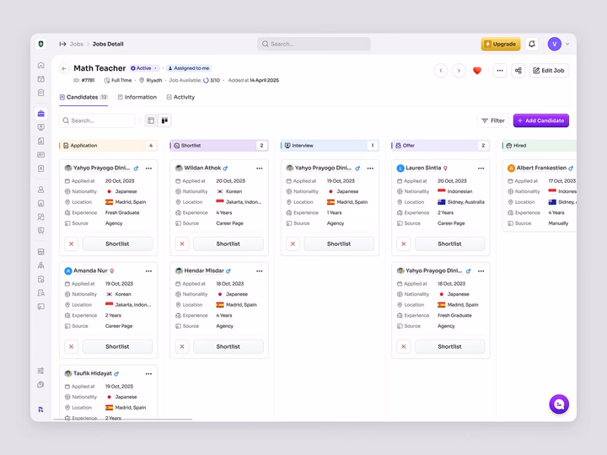Open options menu on Wildan Athok card

pyautogui.click(x=260, y=169)
